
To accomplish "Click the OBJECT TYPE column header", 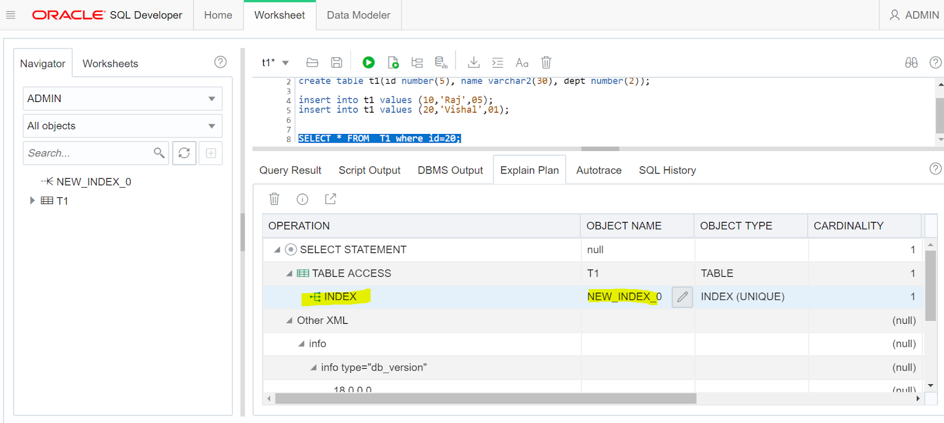I will [750, 226].
